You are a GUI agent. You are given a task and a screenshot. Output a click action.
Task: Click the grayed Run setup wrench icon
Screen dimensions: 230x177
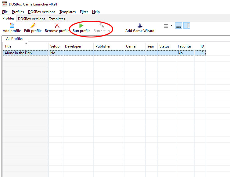tap(102, 26)
